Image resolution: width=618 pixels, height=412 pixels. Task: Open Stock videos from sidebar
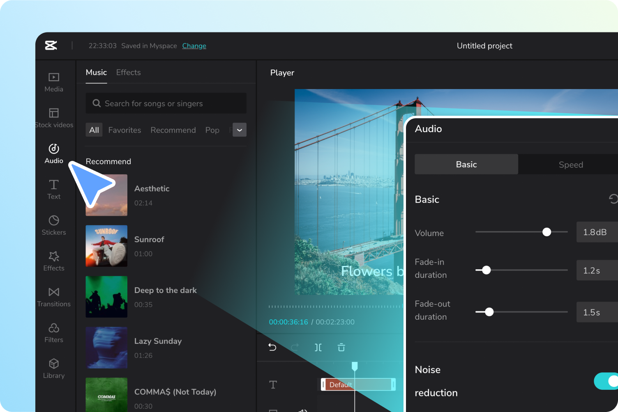(54, 118)
